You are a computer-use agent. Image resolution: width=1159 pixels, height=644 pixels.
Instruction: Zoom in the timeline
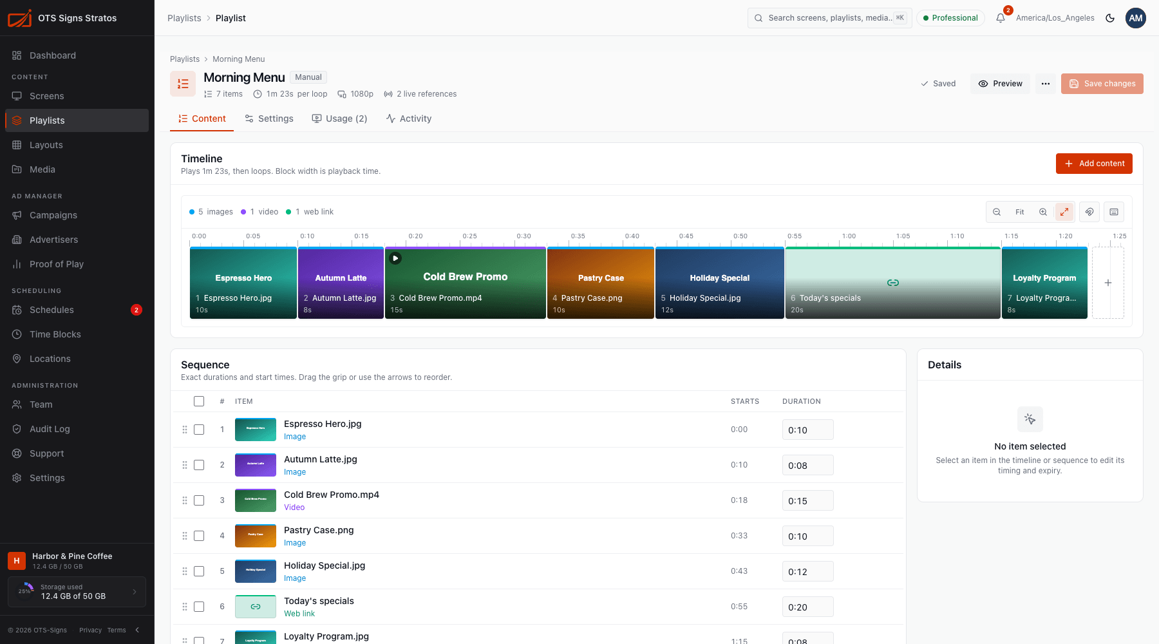pyautogui.click(x=1043, y=212)
